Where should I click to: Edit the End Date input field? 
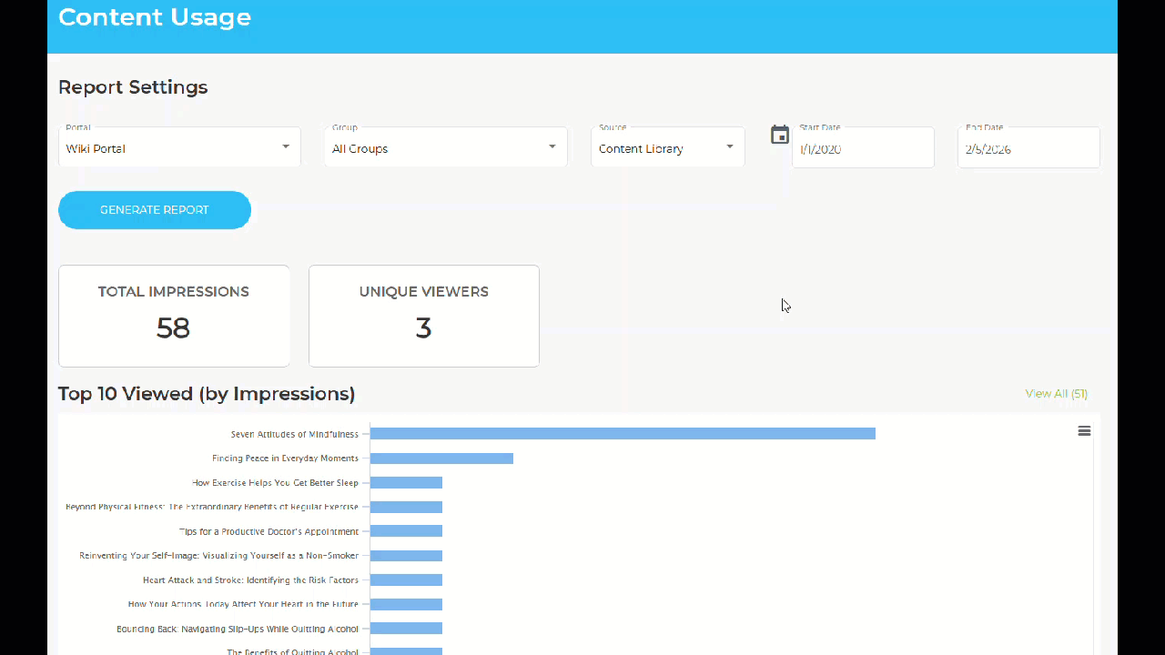click(1028, 147)
